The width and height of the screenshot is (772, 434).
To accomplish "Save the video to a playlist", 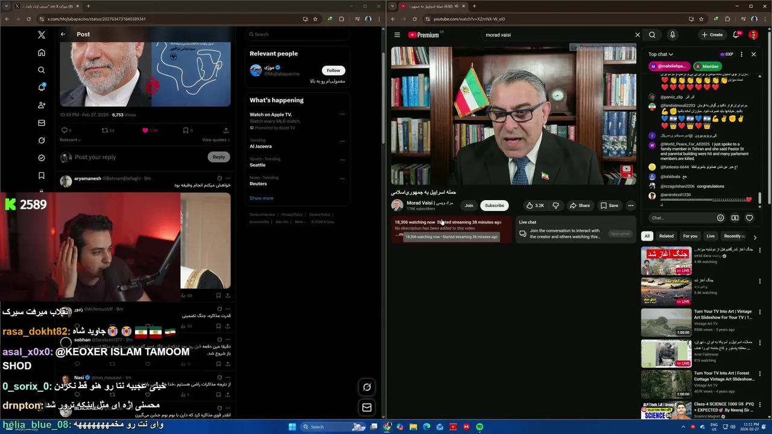I will click(609, 206).
